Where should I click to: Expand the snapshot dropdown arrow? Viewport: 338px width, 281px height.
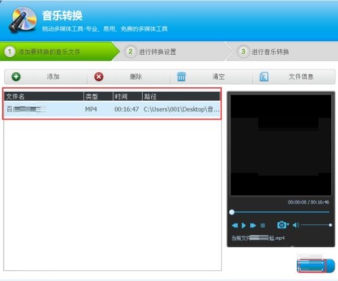click(x=288, y=224)
